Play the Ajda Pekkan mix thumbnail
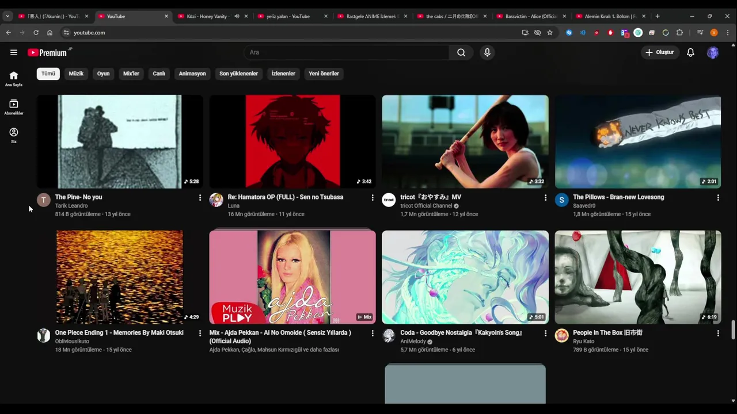Viewport: 737px width, 414px height. click(x=292, y=277)
